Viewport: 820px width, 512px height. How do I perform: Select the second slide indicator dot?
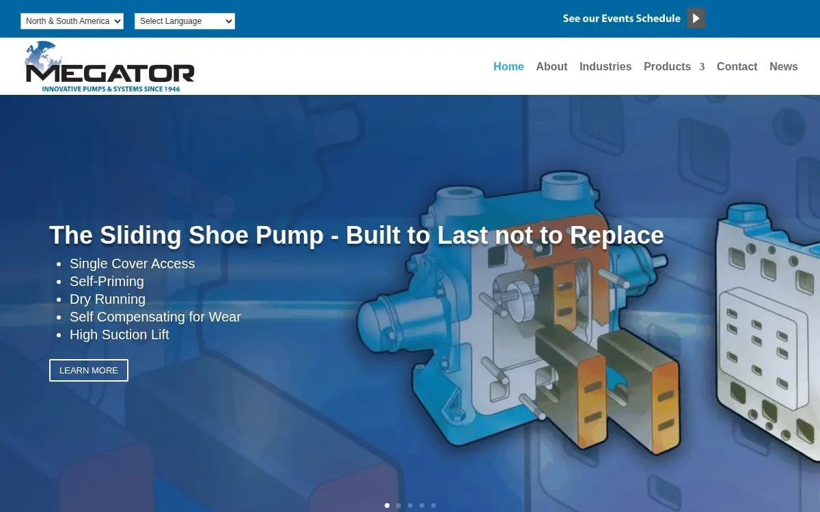[x=398, y=506]
